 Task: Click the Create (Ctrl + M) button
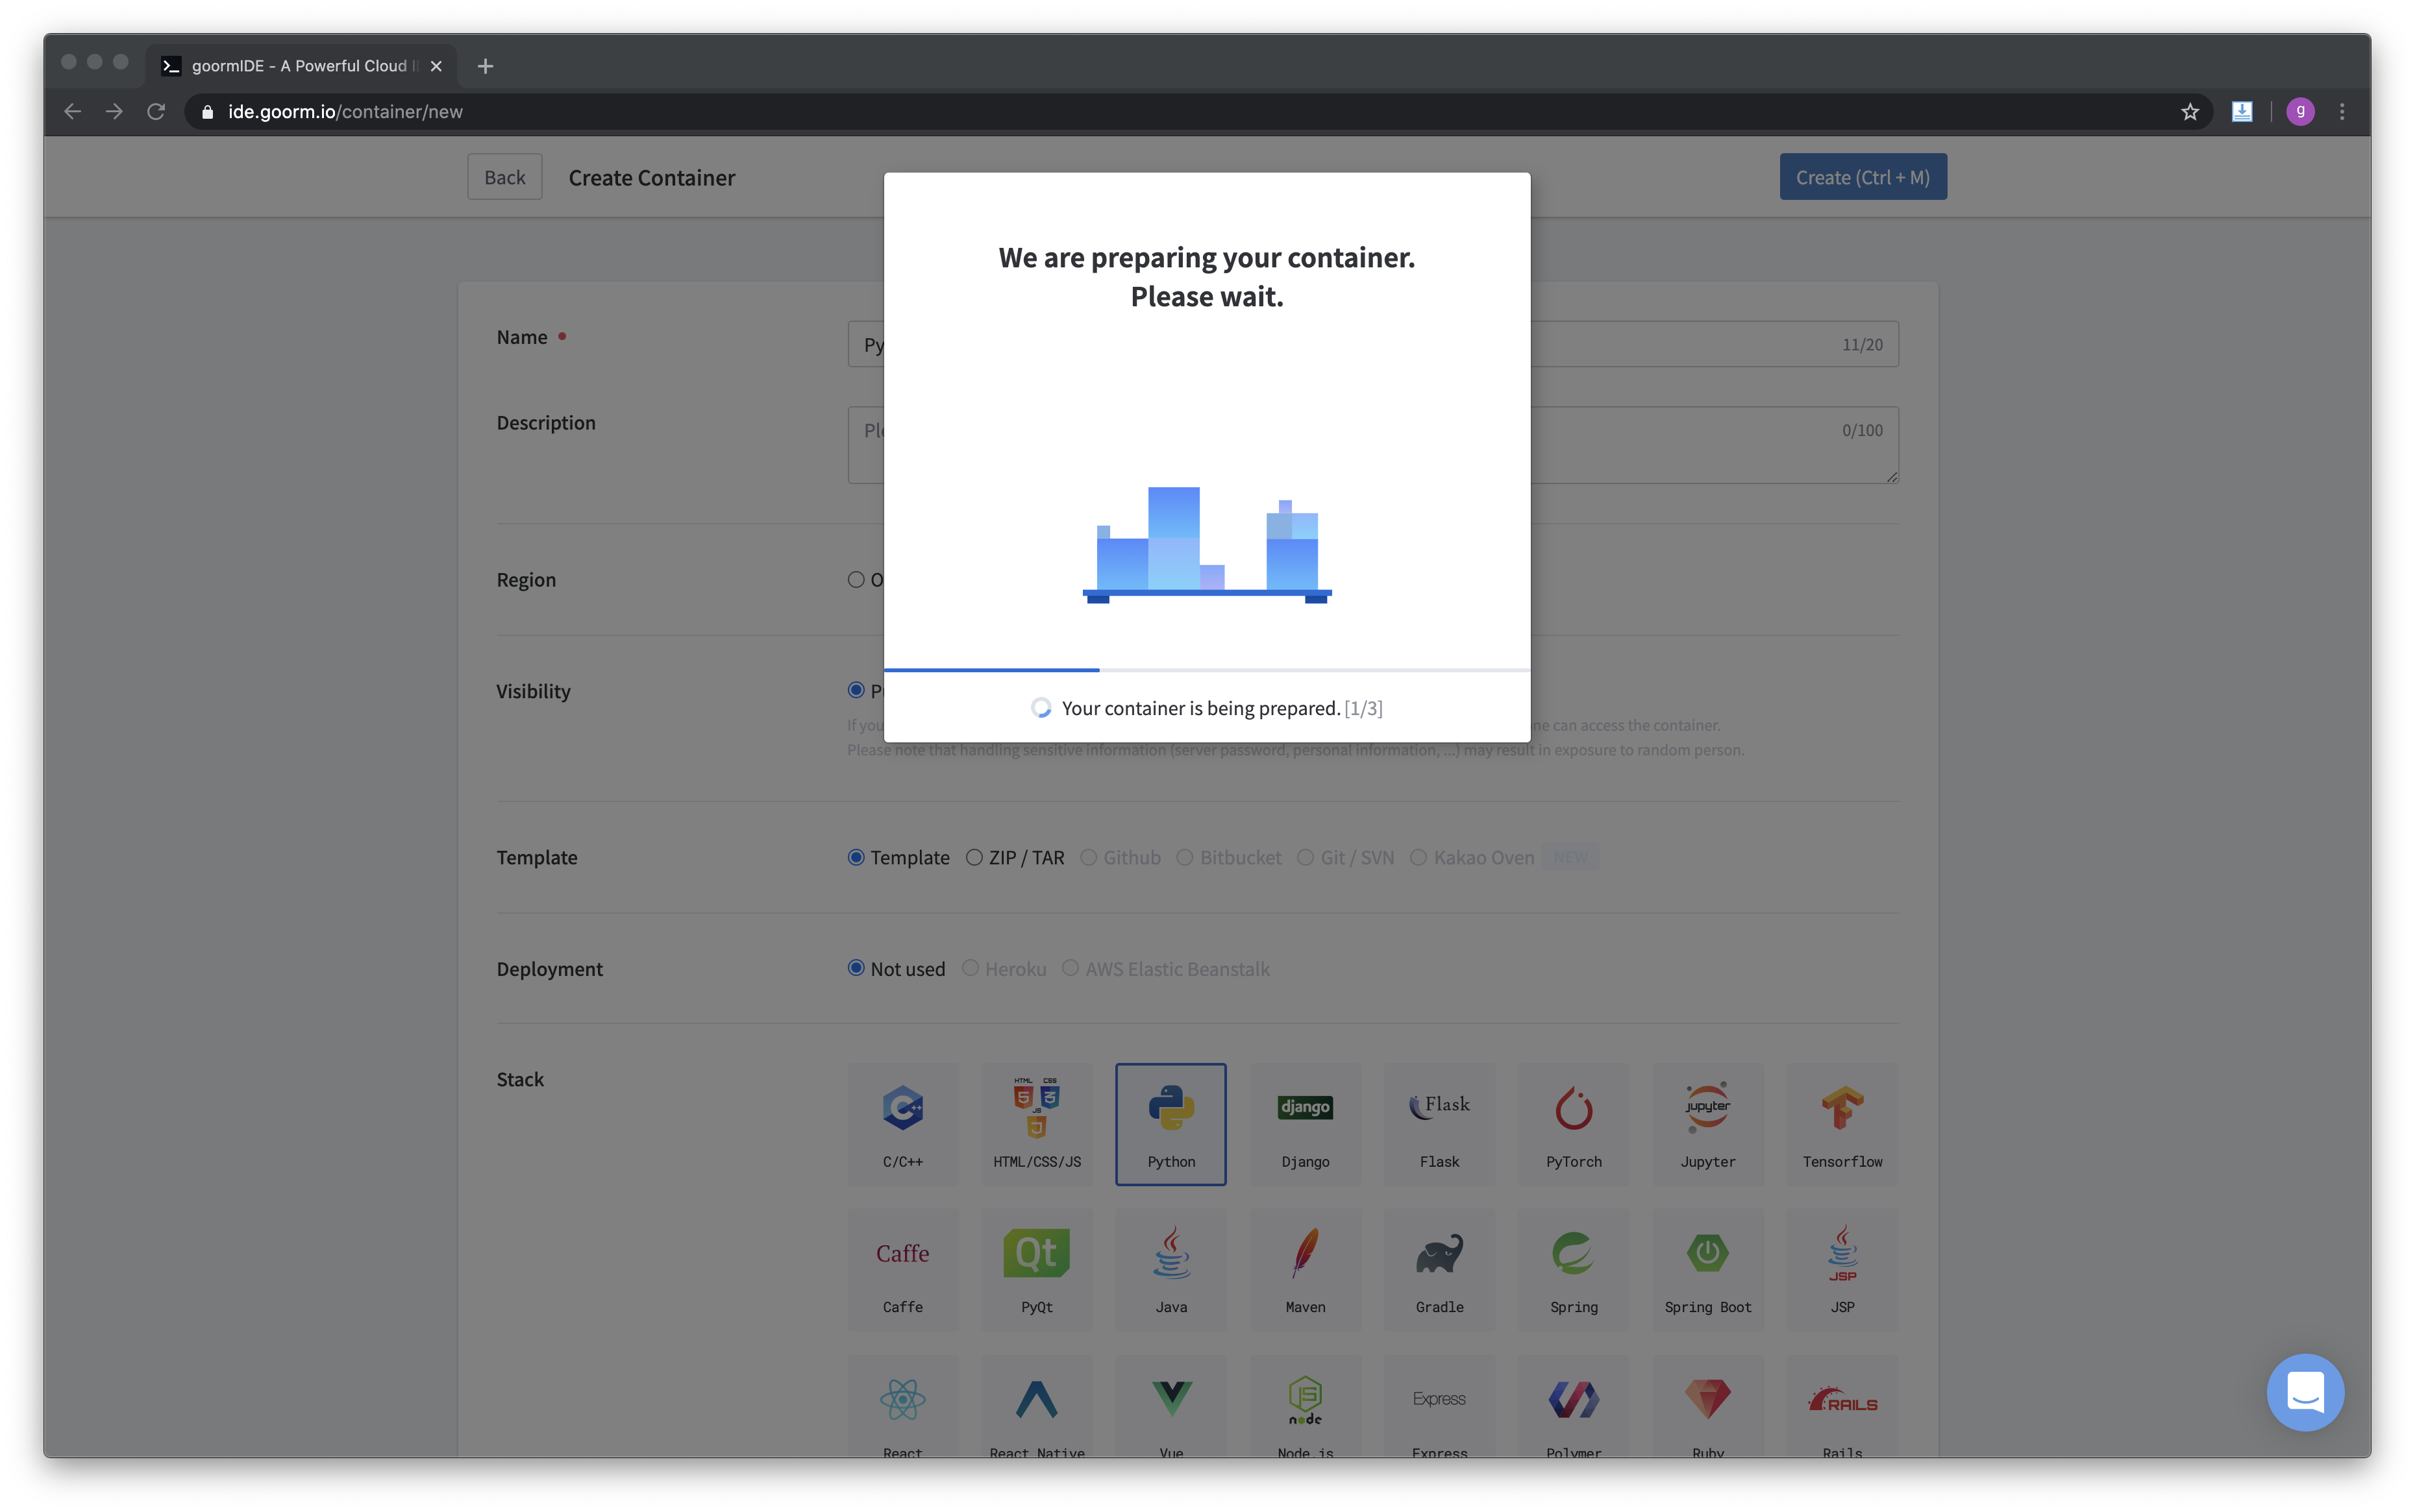1862,177
